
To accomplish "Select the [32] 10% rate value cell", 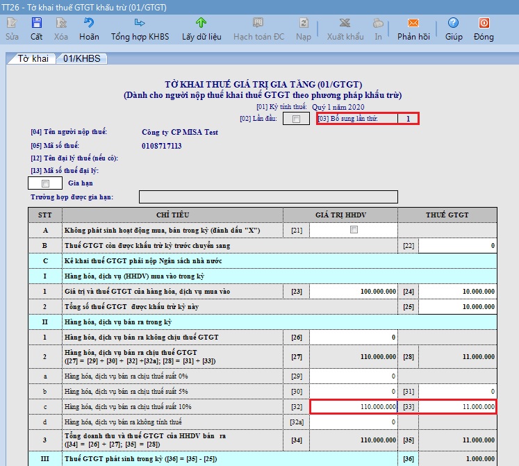I will point(354,407).
